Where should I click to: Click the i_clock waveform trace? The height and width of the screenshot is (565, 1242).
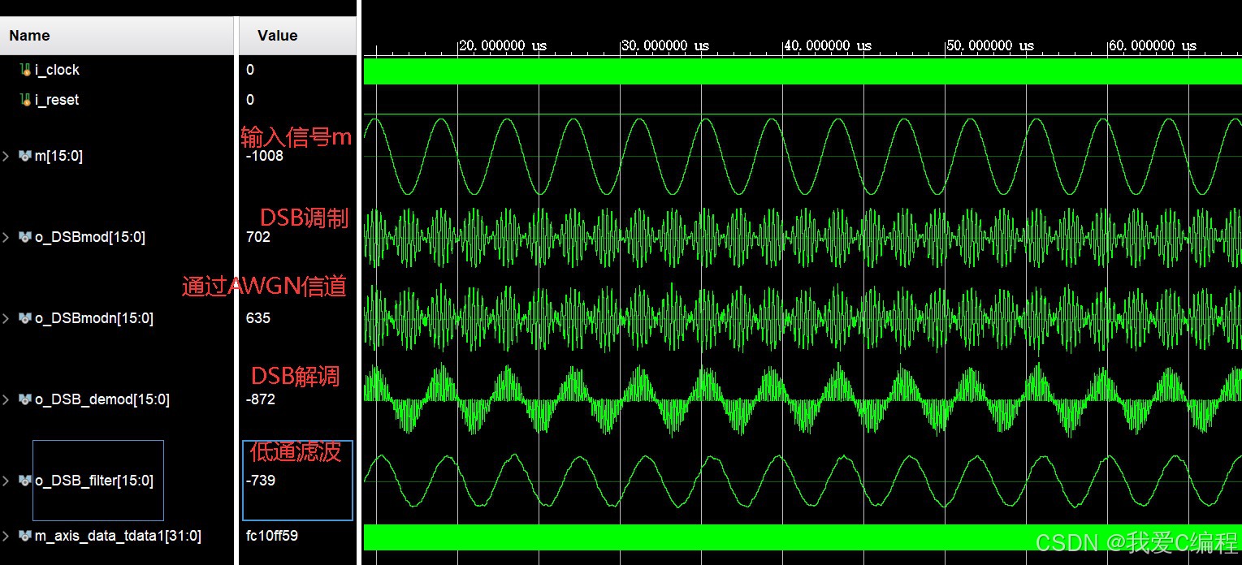[x=803, y=71]
